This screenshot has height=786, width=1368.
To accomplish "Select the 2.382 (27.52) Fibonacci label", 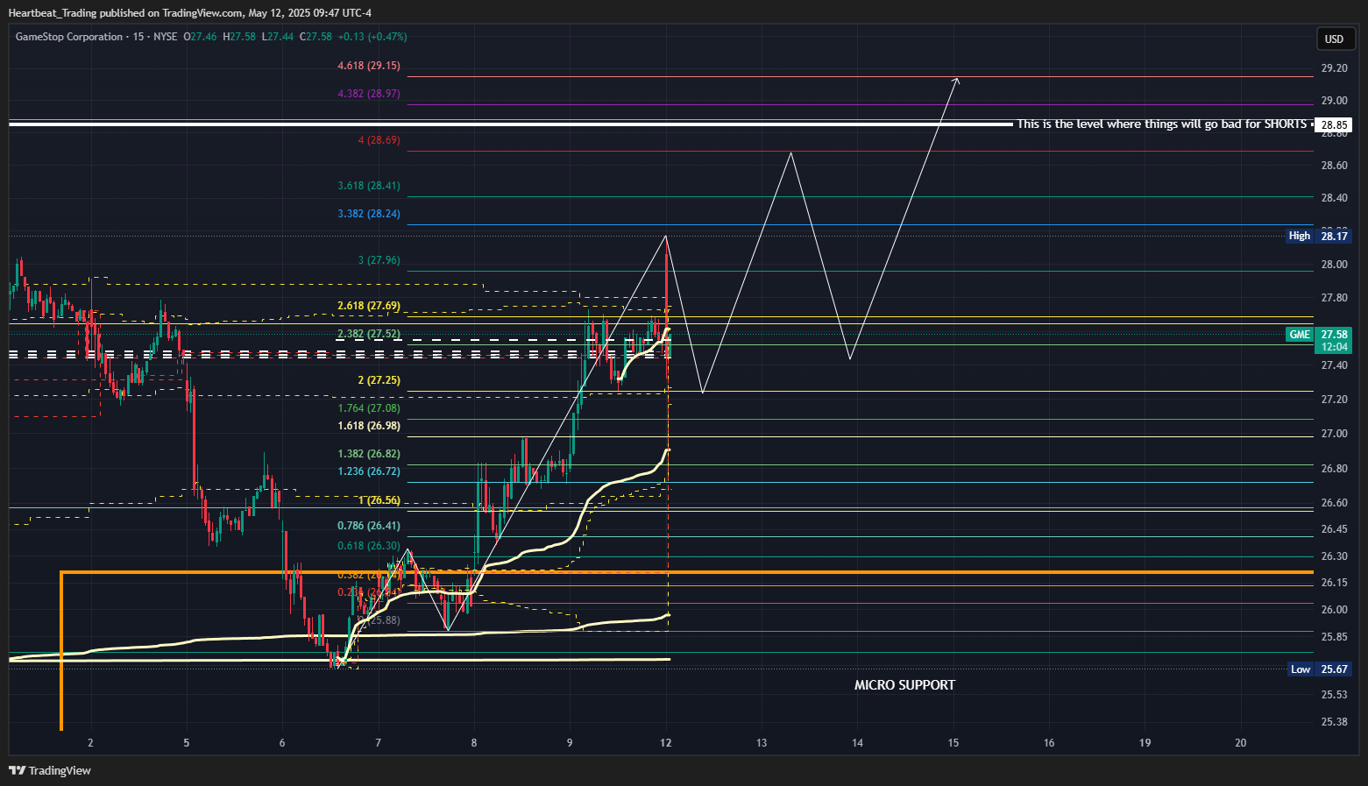I will 369,334.
